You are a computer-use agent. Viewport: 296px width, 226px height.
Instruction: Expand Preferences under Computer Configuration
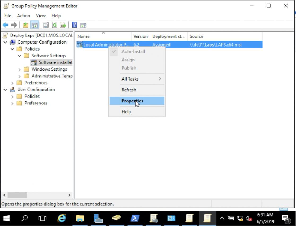click(x=12, y=83)
